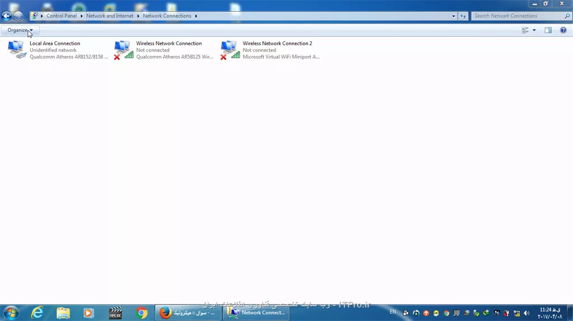This screenshot has height=321, width=573.
Task: Navigate to Control Panel in breadcrumb
Action: [x=62, y=16]
